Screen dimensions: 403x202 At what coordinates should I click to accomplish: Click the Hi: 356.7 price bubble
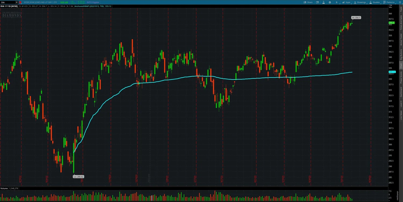356,18
